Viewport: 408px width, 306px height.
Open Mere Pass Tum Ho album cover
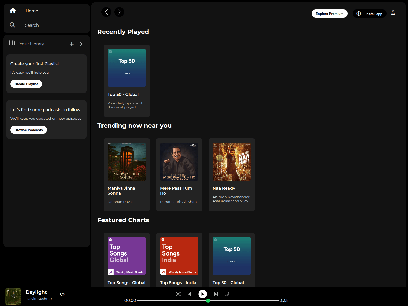tap(179, 162)
